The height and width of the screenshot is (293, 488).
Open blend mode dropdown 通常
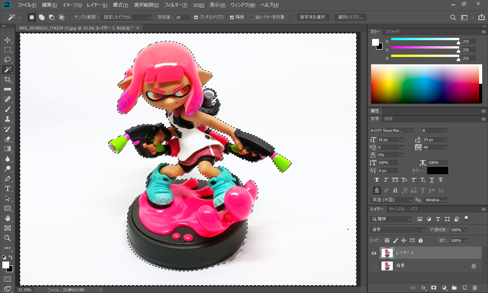coord(398,230)
